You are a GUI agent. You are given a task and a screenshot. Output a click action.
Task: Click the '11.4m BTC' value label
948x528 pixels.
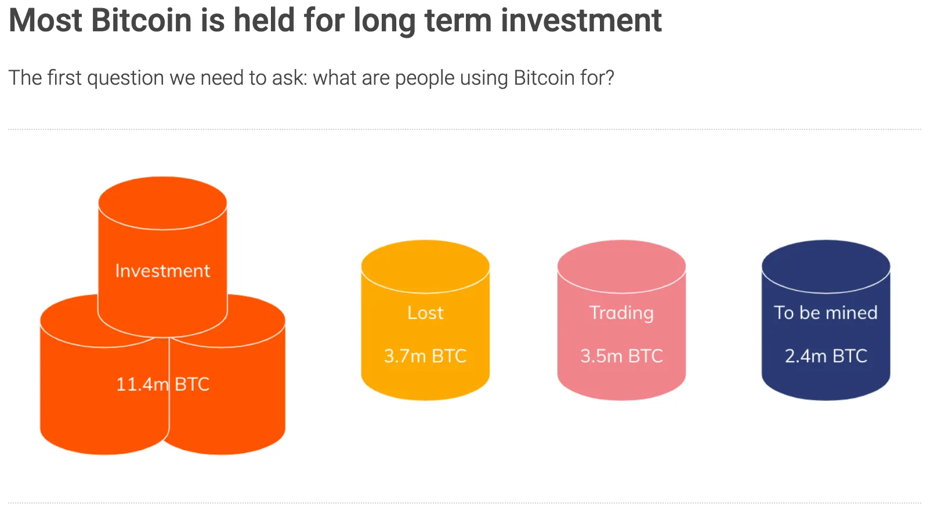162,384
